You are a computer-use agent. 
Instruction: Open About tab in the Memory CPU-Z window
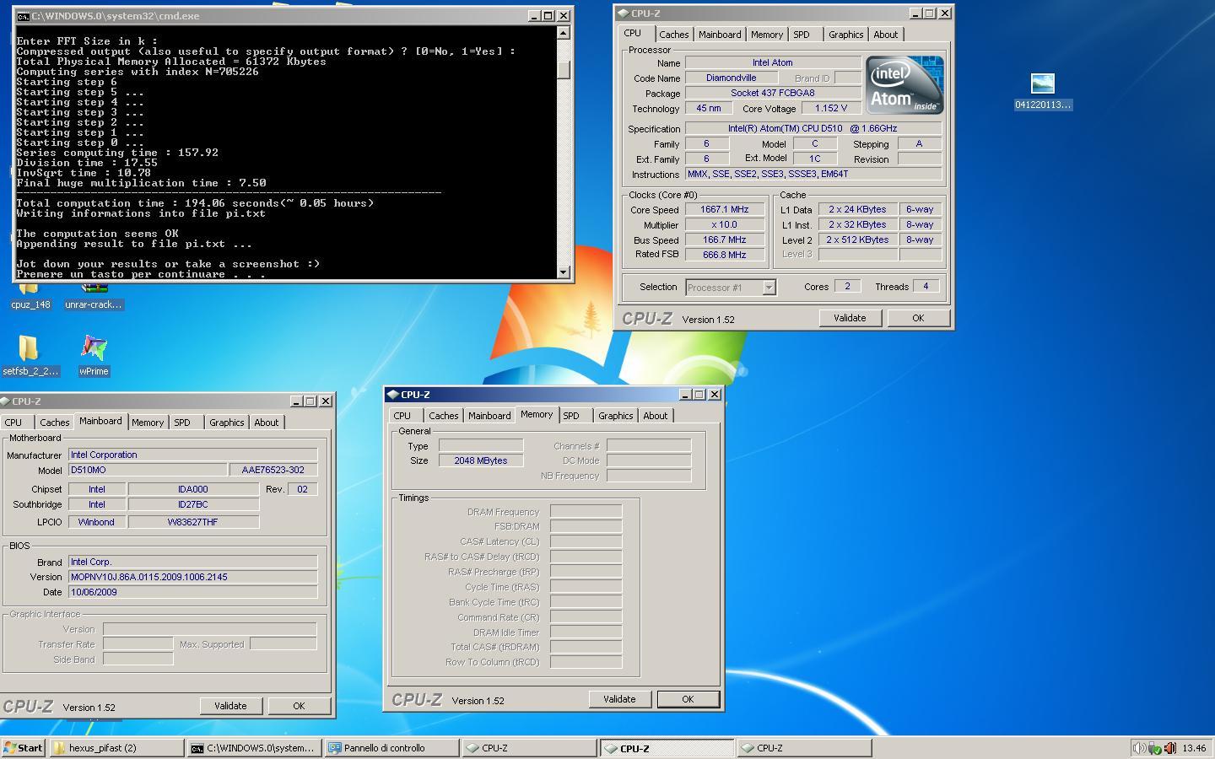point(656,416)
